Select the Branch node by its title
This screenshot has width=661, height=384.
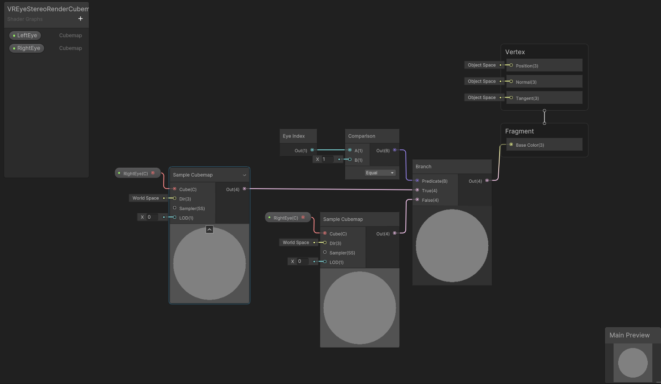pyautogui.click(x=423, y=167)
